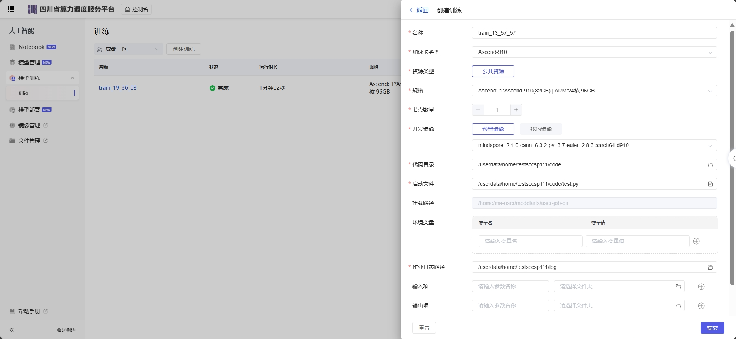Click folder icon in 代码目录 field

point(710,165)
